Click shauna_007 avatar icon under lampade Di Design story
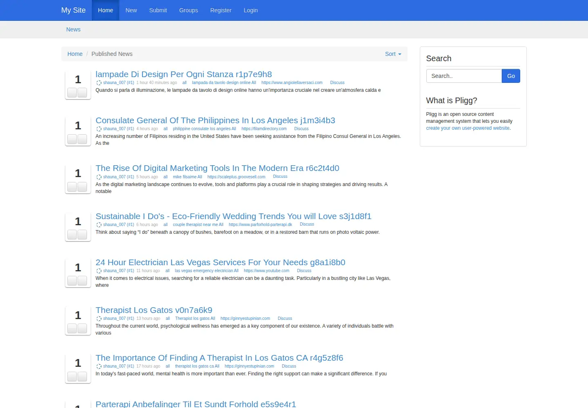This screenshot has height=408, width=588. (99, 83)
